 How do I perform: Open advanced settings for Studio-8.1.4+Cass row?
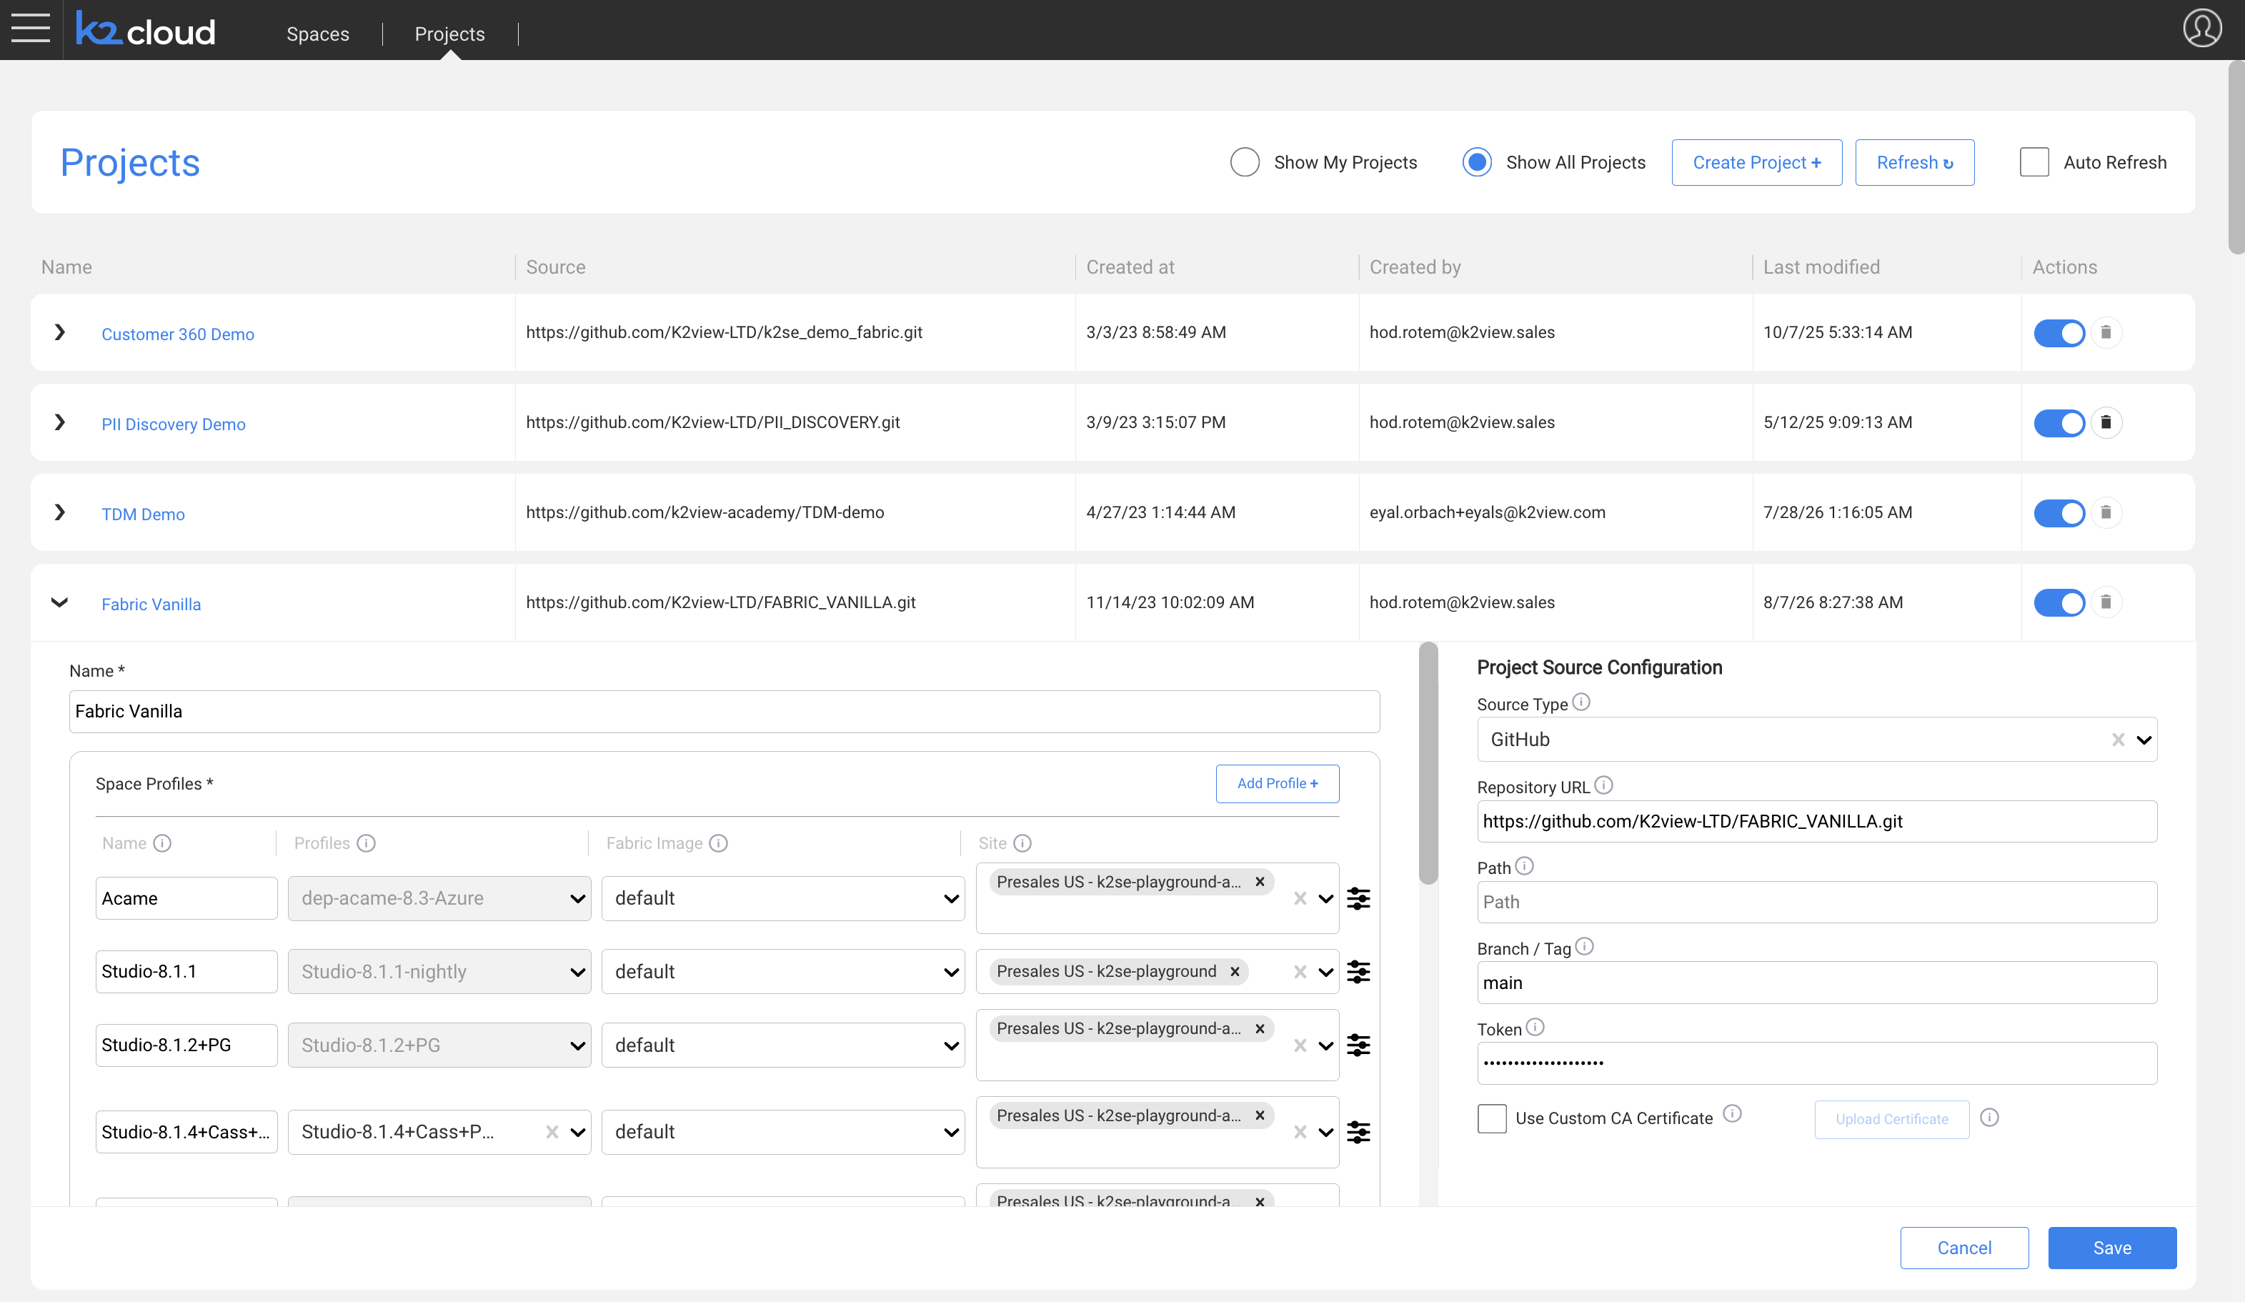pos(1358,1132)
